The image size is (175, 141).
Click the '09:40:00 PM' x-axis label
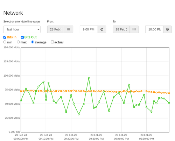click(x=121, y=139)
